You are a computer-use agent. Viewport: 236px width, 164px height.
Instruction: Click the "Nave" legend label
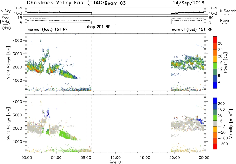[224, 20]
